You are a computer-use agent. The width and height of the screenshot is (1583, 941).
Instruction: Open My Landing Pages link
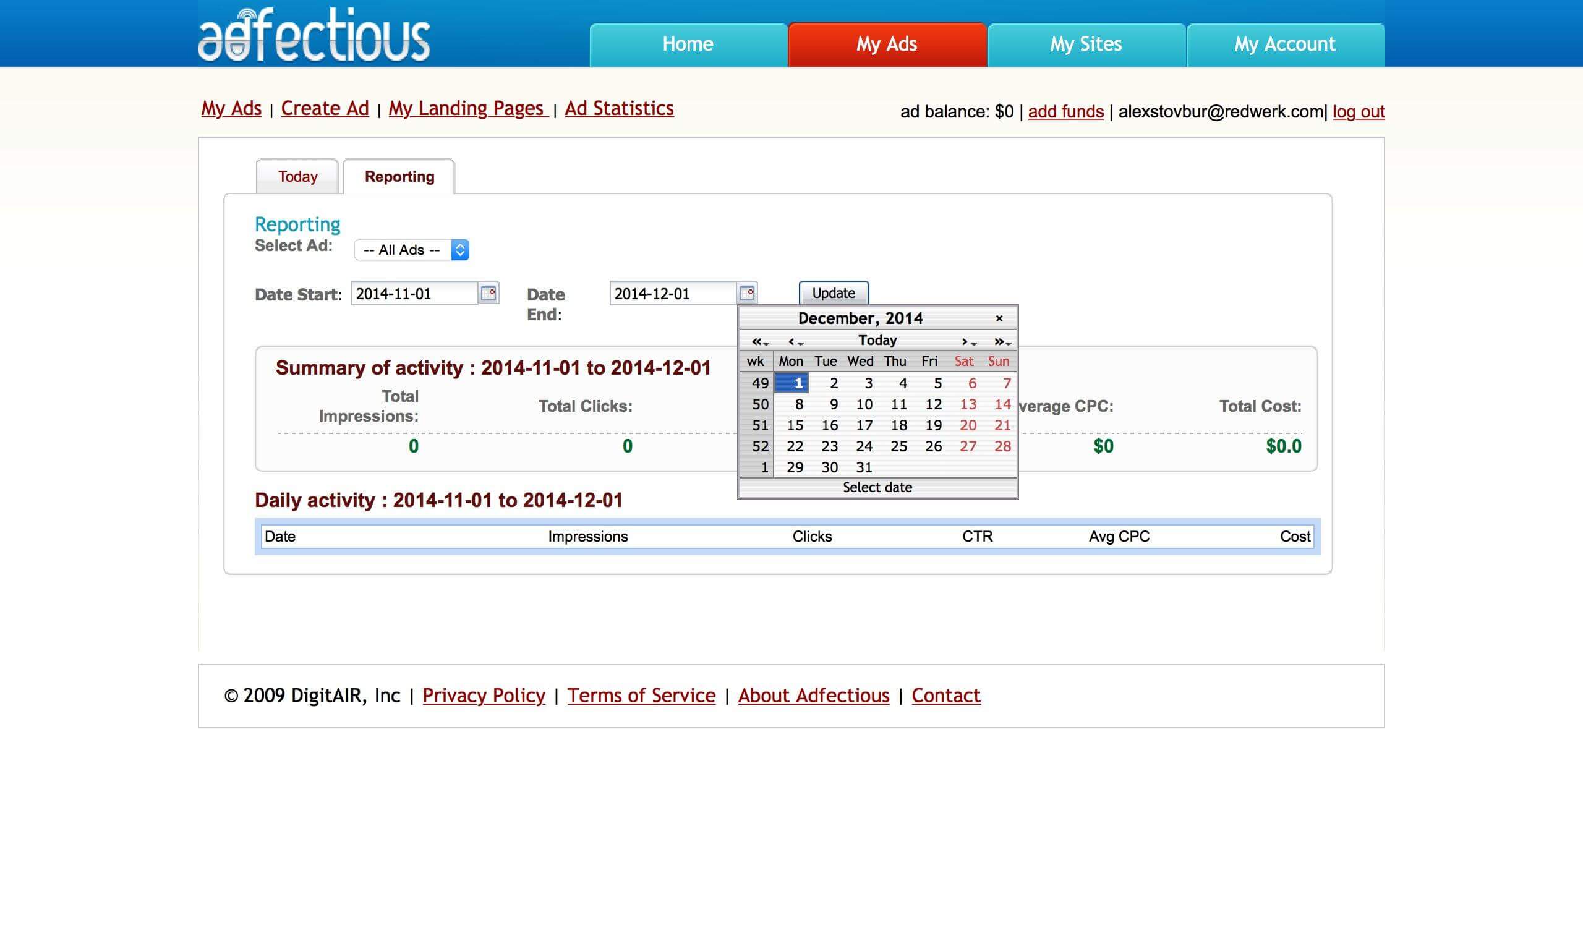468,108
